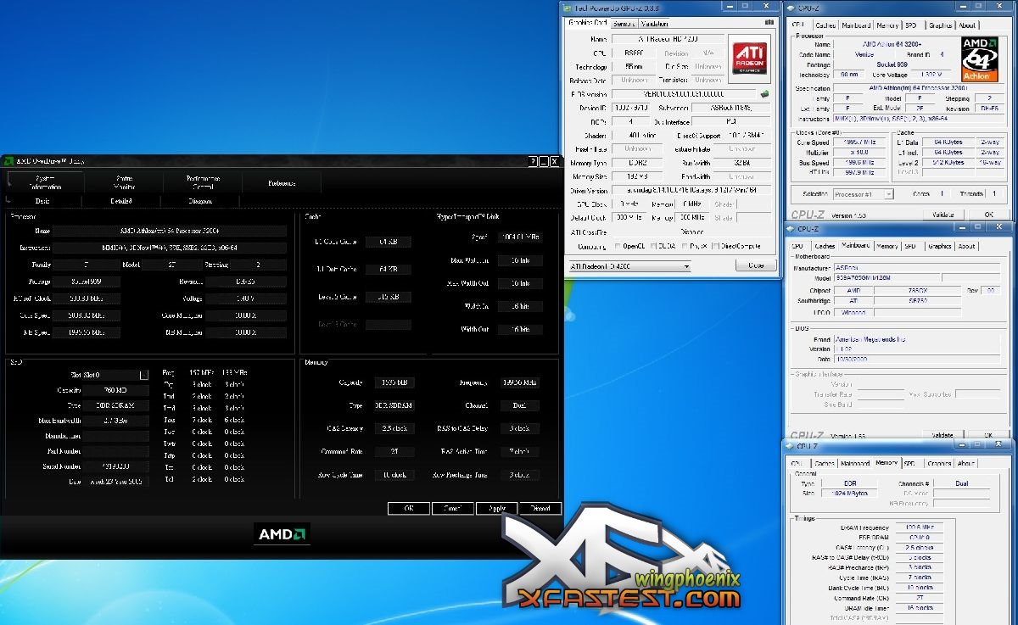This screenshot has width=1018, height=625.
Task: Click the processor Name field in AMD OverDrive
Action: tap(169, 231)
